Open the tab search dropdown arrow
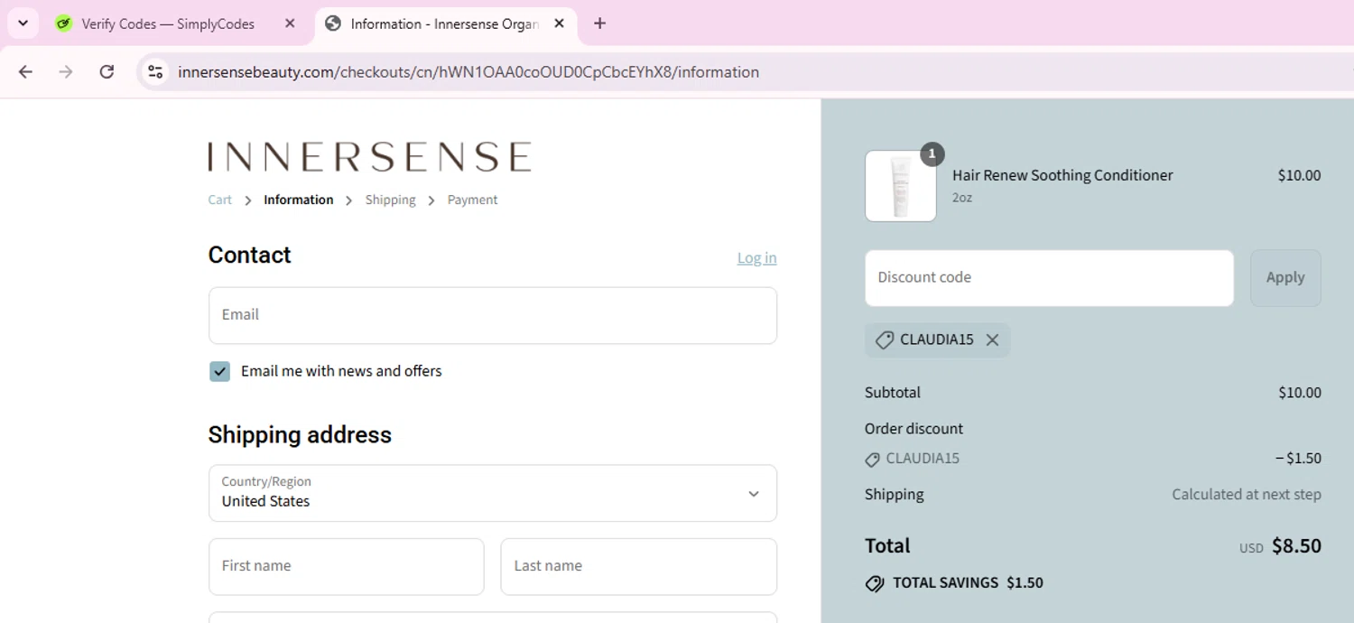Image resolution: width=1354 pixels, height=623 pixels. [x=23, y=23]
